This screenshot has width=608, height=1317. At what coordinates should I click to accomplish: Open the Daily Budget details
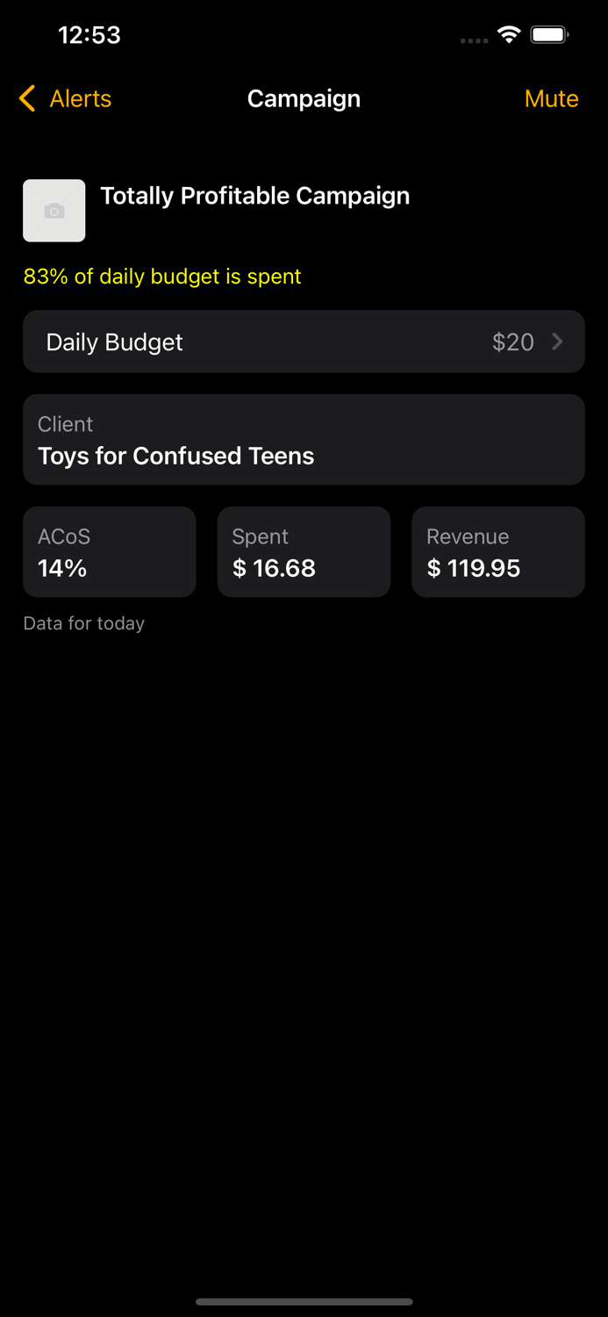304,342
